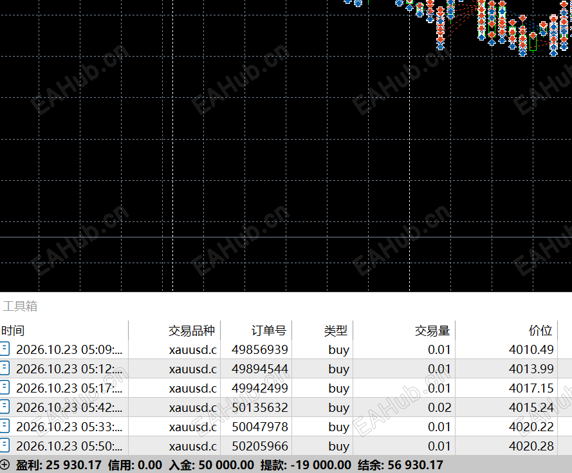Sort by the 价位 column header
Viewport: 572px width, 473px height.
pos(541,331)
